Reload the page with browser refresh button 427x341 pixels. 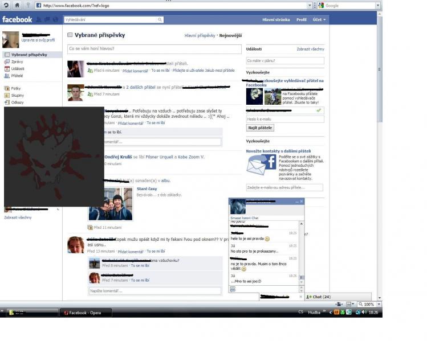[x=6, y=5]
